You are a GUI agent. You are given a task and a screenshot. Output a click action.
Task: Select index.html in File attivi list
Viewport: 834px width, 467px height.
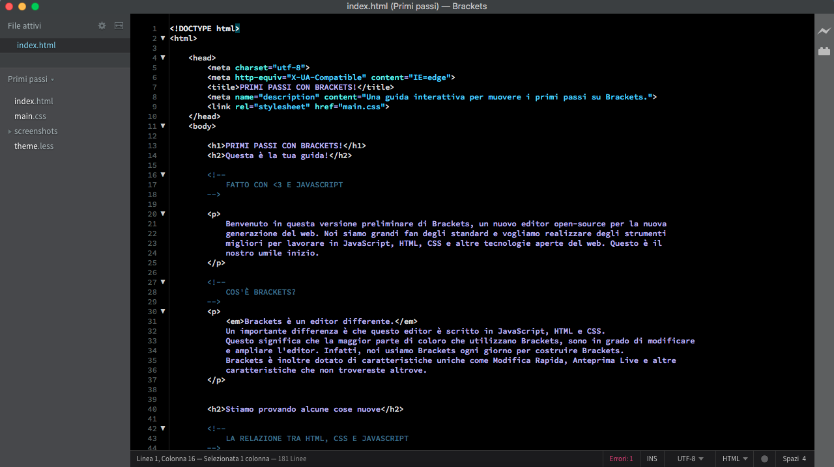click(x=36, y=46)
